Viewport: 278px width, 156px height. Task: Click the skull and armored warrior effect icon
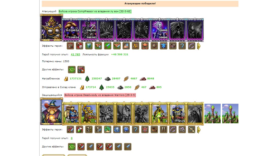pos(89,130)
